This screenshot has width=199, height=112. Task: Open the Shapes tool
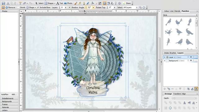50,3
